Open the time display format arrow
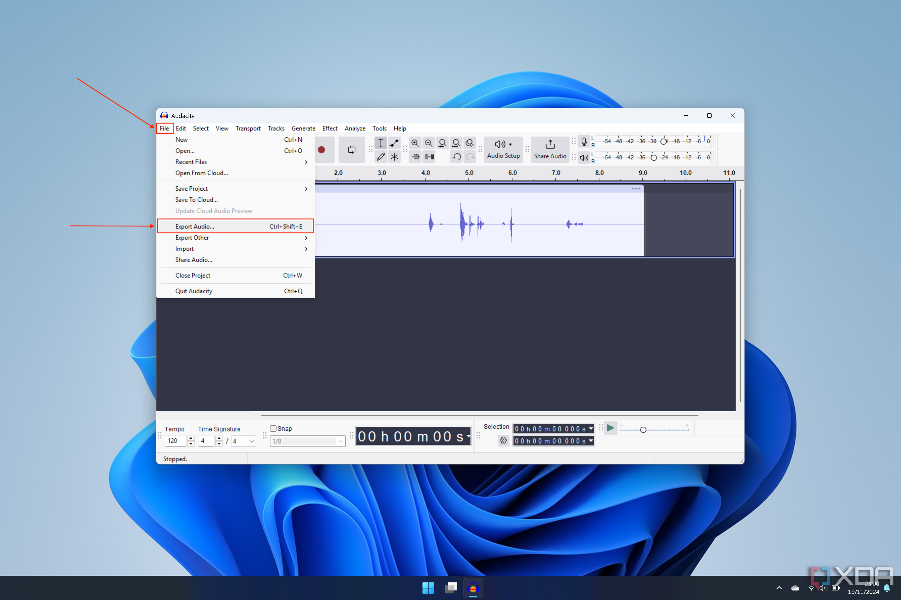This screenshot has width=901, height=600. [468, 436]
